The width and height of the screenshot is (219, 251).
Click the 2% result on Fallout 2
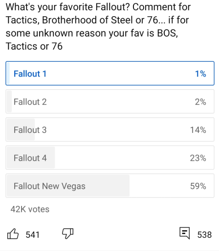tap(200, 102)
